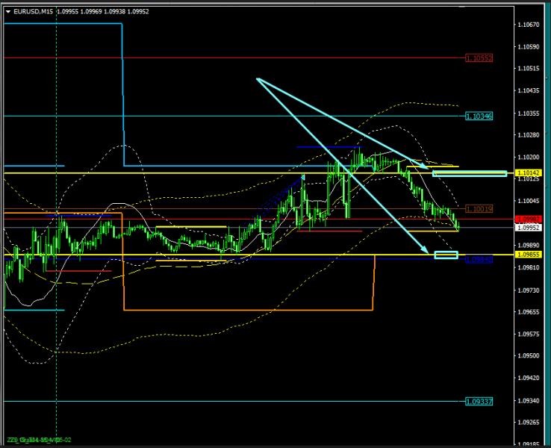551x448 pixels.
Task: Click the red 1.09982 axis price tag
Action: click(527, 219)
